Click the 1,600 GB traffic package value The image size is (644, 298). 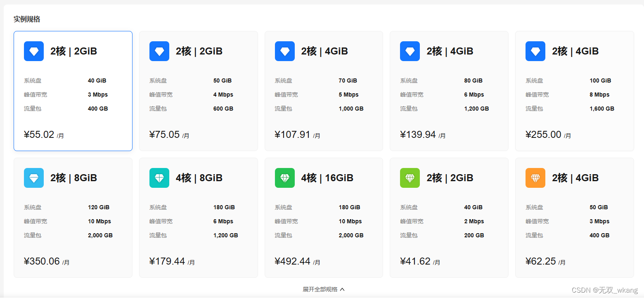[x=602, y=109]
